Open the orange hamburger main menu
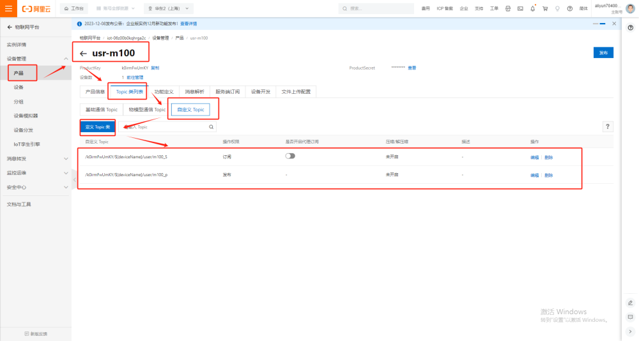639x341 pixels. pyautogui.click(x=8, y=8)
